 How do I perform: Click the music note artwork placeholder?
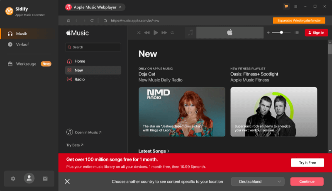click(190, 33)
